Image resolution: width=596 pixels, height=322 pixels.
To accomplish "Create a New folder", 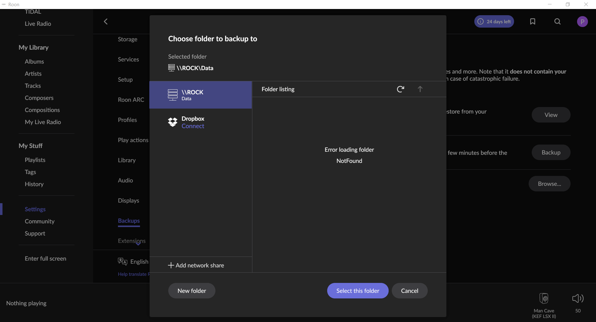I will click(x=192, y=291).
